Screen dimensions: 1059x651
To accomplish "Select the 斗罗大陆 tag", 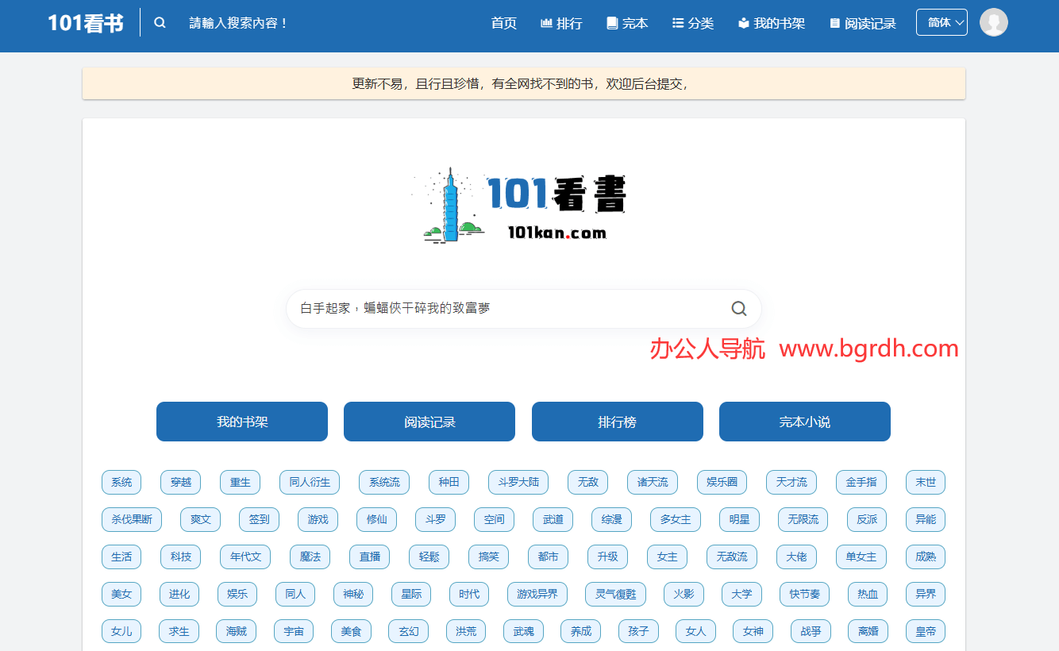I will click(x=518, y=482).
